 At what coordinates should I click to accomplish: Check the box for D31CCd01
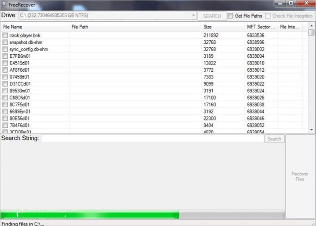(x=5, y=84)
